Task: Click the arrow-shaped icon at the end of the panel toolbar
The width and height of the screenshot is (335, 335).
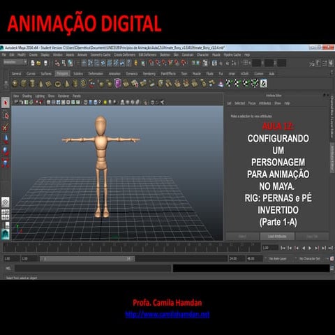Action: tap(162, 102)
